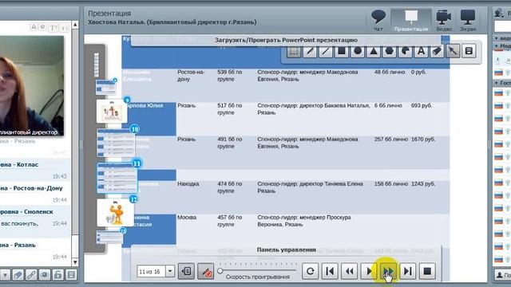The image size is (511, 287).
Task: Click chat message from Котлас
Action: pos(35,170)
